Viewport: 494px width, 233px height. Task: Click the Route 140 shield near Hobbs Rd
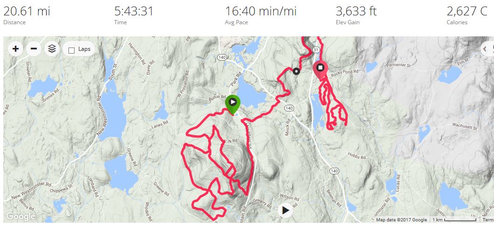334,171
